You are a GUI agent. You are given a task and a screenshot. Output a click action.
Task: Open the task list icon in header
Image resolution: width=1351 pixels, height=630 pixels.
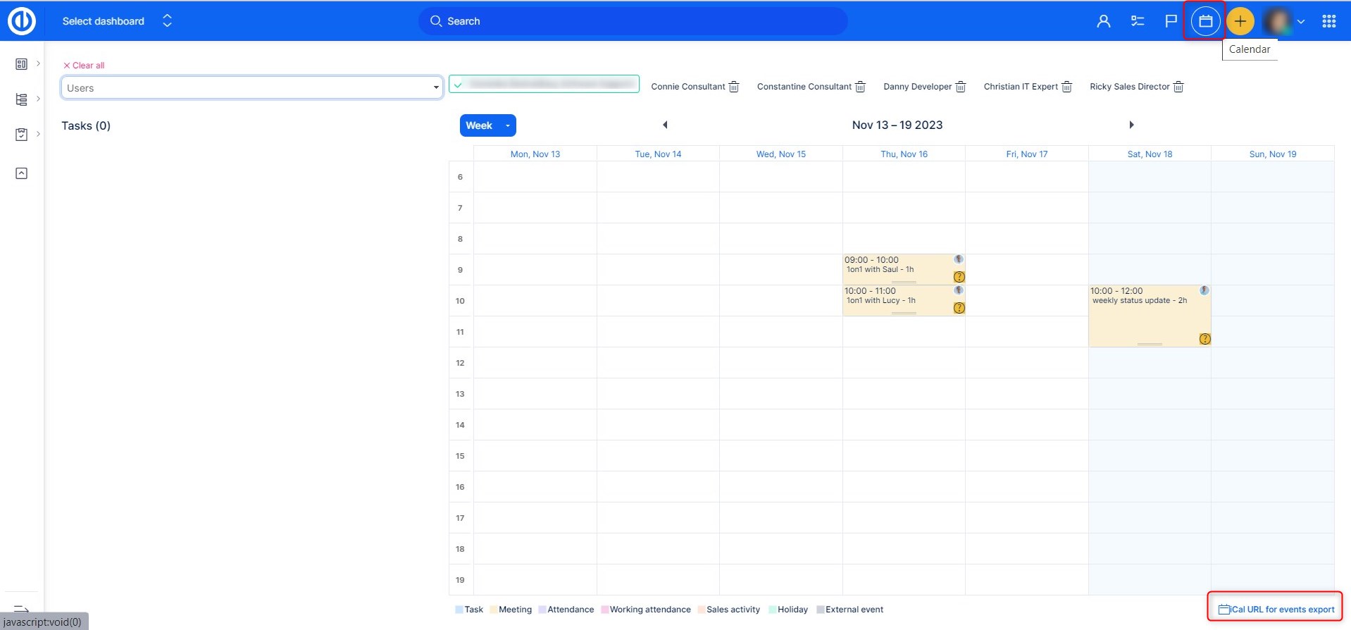1137,21
